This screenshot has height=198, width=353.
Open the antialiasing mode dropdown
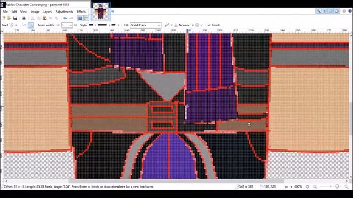pos(168,25)
